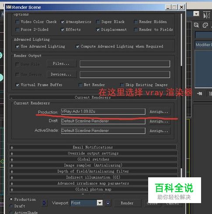Image resolution: width=212 pixels, height=214 pixels.
Task: Expand the Global switches rollout
Action: 93,159
